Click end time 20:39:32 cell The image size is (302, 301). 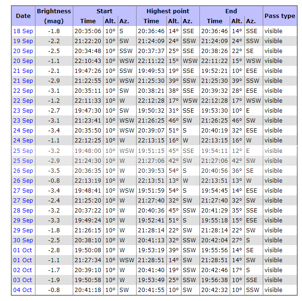(215, 91)
